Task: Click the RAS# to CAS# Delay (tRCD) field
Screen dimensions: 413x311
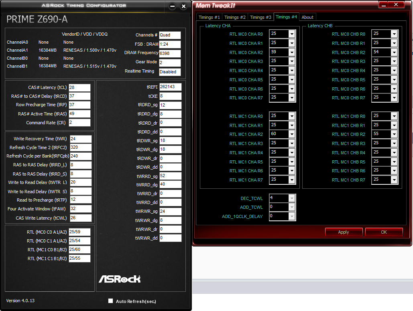Action: pyautogui.click(x=79, y=96)
